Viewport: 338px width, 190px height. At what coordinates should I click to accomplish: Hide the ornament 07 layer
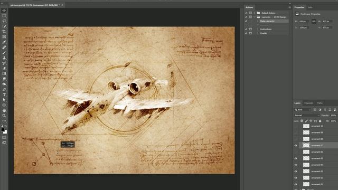296,146
